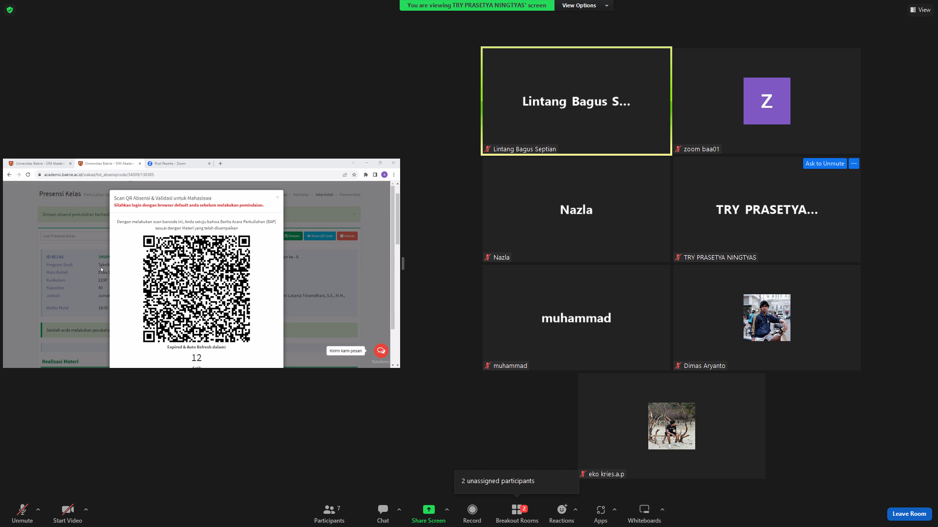Unmute the microphone in Zoom toolbar
The image size is (938, 527).
[22, 513]
